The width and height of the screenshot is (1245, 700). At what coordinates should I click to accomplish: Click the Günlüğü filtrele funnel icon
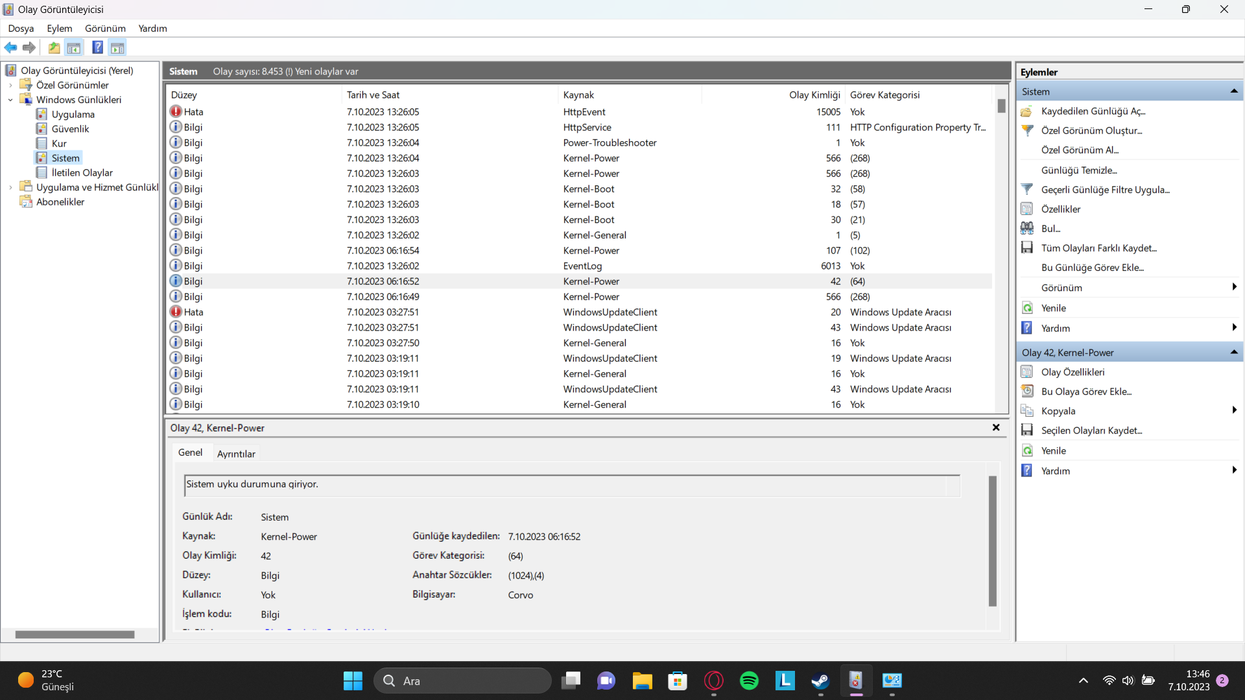(1027, 189)
